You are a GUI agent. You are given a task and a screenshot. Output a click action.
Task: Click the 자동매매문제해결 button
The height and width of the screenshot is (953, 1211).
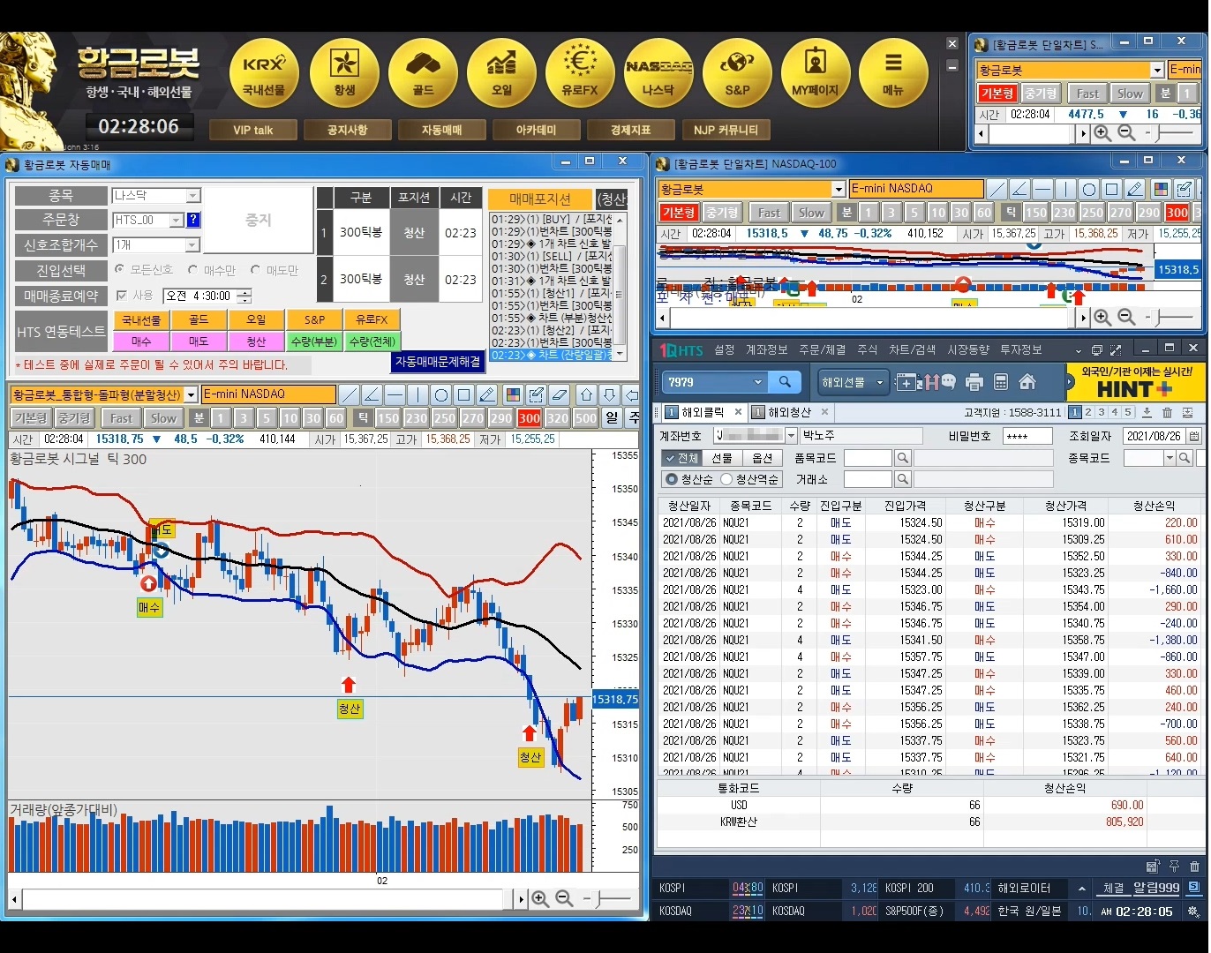pyautogui.click(x=438, y=362)
